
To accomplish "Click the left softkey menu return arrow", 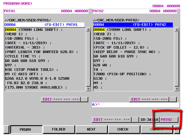I will [7, 129].
